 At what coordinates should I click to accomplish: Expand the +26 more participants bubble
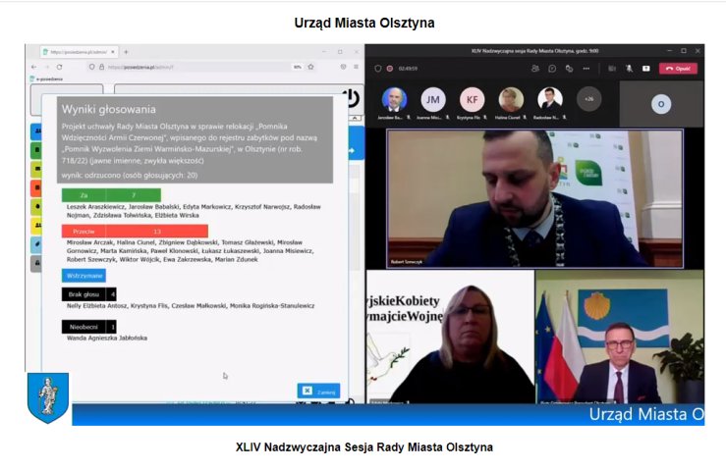[x=588, y=99]
